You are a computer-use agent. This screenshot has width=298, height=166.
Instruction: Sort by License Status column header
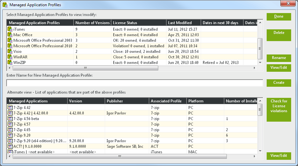139,23
